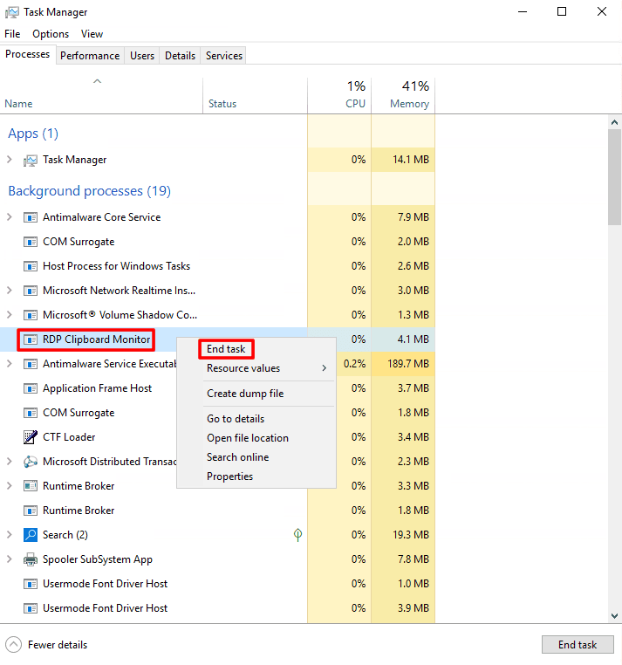622x665 pixels.
Task: Click the Application Frame Host icon
Action: pyautogui.click(x=31, y=388)
